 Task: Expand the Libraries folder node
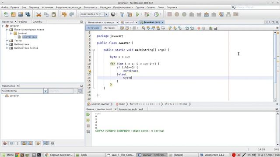(7, 44)
